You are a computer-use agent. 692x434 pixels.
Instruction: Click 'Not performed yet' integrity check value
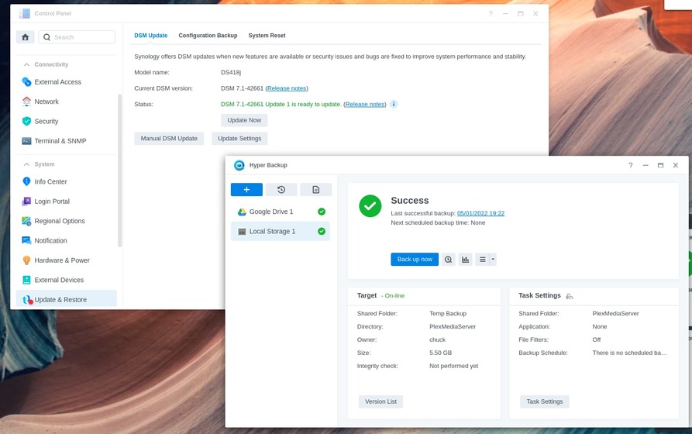click(x=453, y=366)
